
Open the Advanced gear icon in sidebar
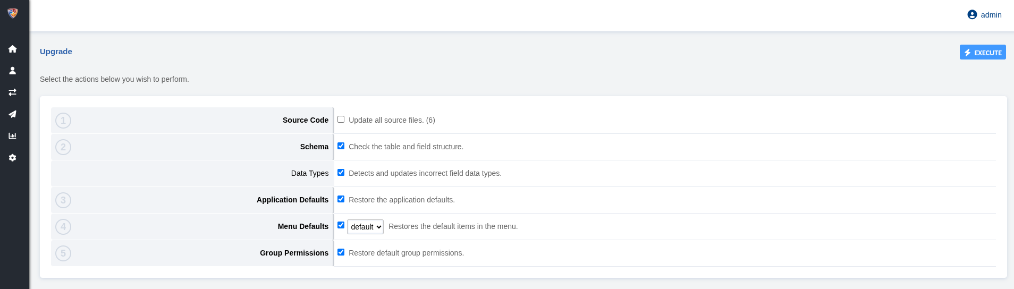coord(13,158)
